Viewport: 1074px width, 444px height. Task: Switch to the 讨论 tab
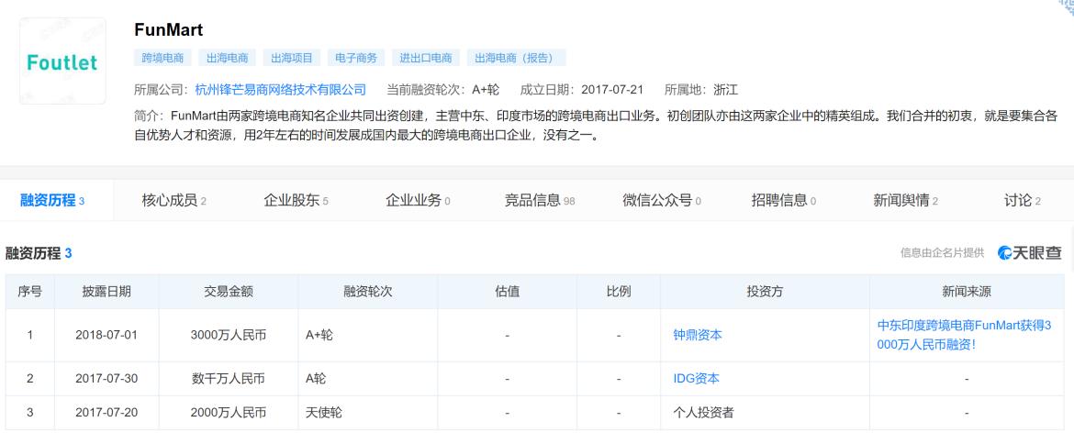1023,201
